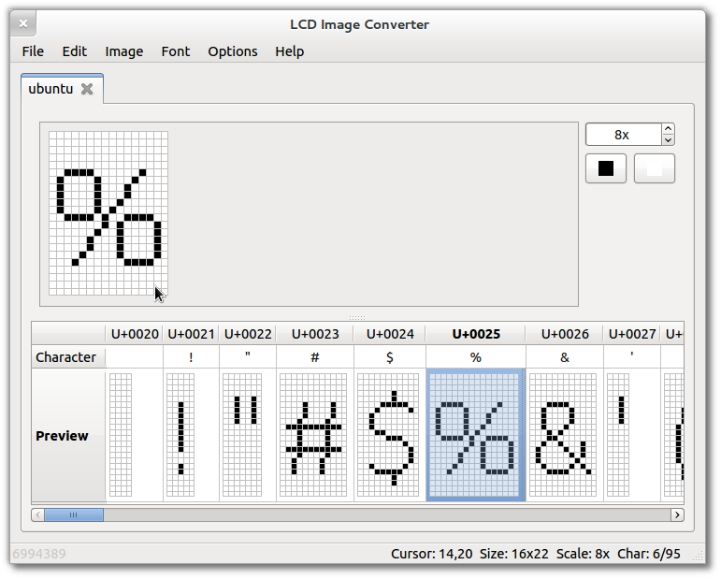
Task: Open the Image menu
Action: click(123, 51)
